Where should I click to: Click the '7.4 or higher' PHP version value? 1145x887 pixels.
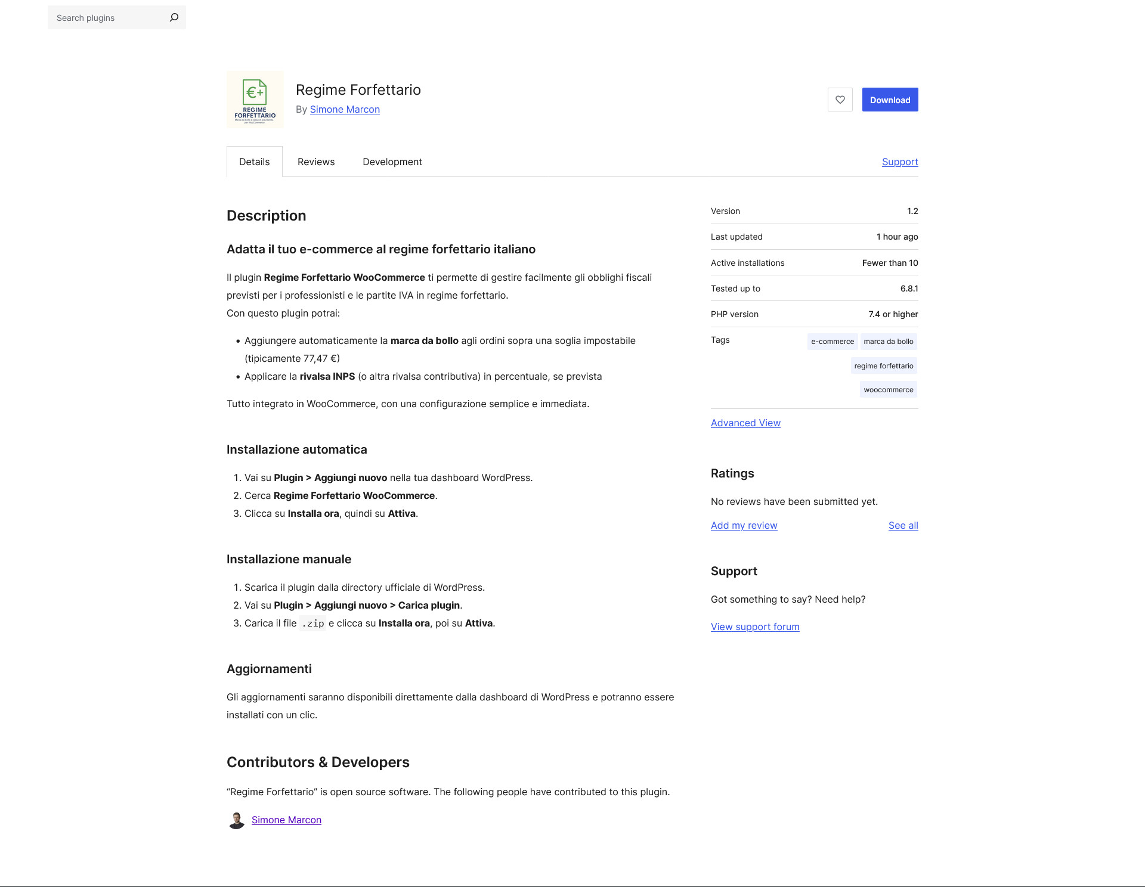point(893,314)
